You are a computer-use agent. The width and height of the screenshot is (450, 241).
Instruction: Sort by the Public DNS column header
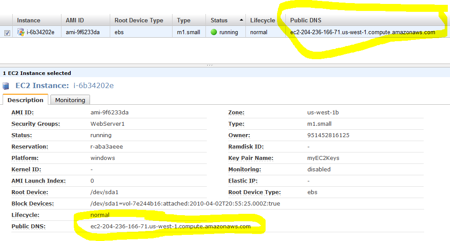pyautogui.click(x=306, y=20)
